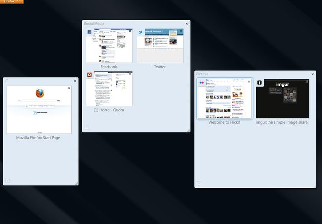Screen dimensions: 322x224
Task: Add new tab in the unnamed left group
Action: click(x=7, y=181)
